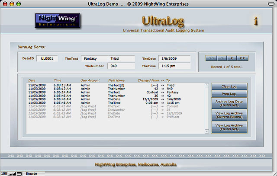
Task: Zoom out using the small mountain icon
Action: pyautogui.click(x=10, y=174)
